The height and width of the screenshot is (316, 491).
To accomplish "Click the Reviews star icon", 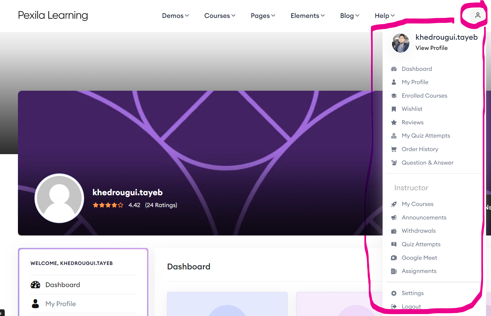I will tap(394, 122).
